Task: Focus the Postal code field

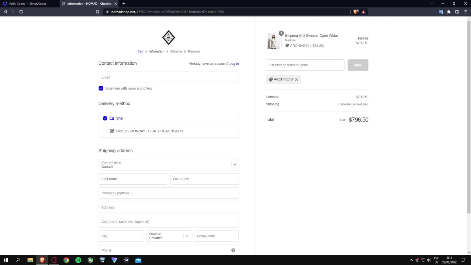Action: (216, 236)
